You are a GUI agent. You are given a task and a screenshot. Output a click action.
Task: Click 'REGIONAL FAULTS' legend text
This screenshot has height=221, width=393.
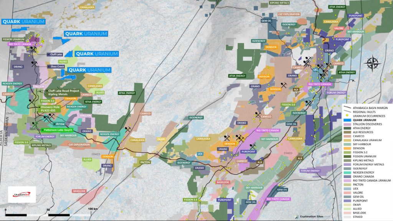(x=364, y=112)
